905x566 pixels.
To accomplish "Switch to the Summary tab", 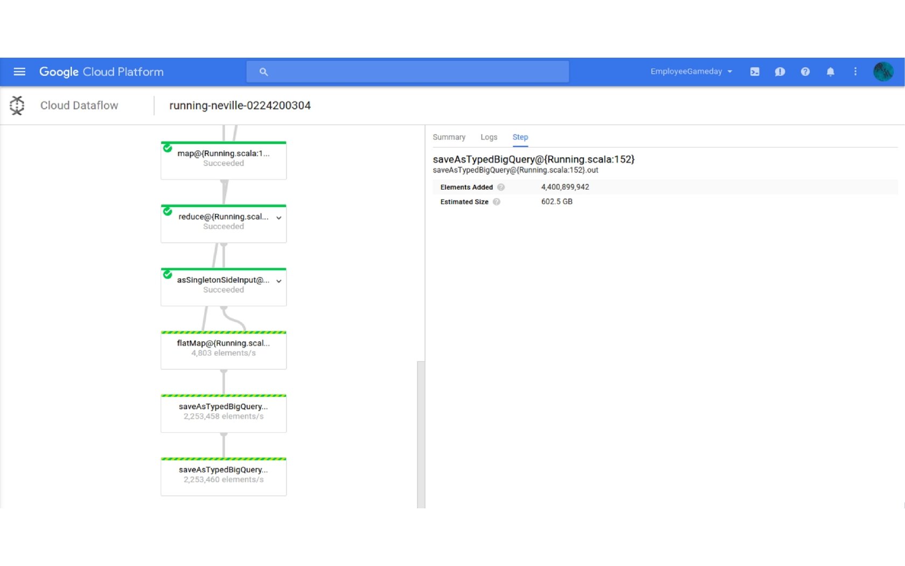I will pos(449,137).
